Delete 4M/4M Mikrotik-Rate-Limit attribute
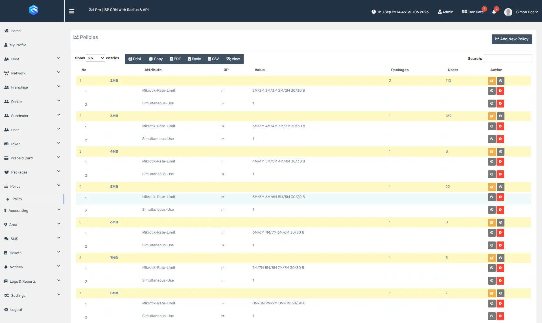Screen dimensions: 542x323 pyautogui.click(x=500, y=162)
